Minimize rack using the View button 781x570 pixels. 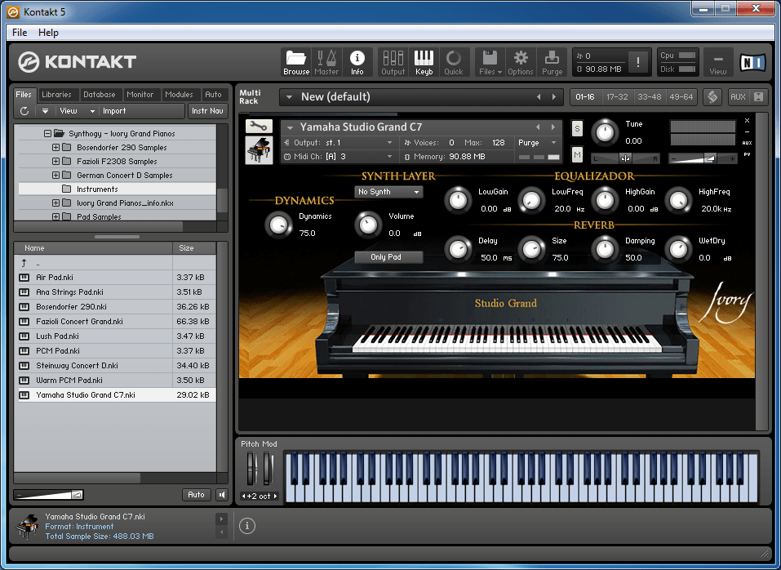point(717,63)
